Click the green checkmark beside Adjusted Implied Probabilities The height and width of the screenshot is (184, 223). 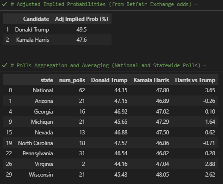[5, 4]
